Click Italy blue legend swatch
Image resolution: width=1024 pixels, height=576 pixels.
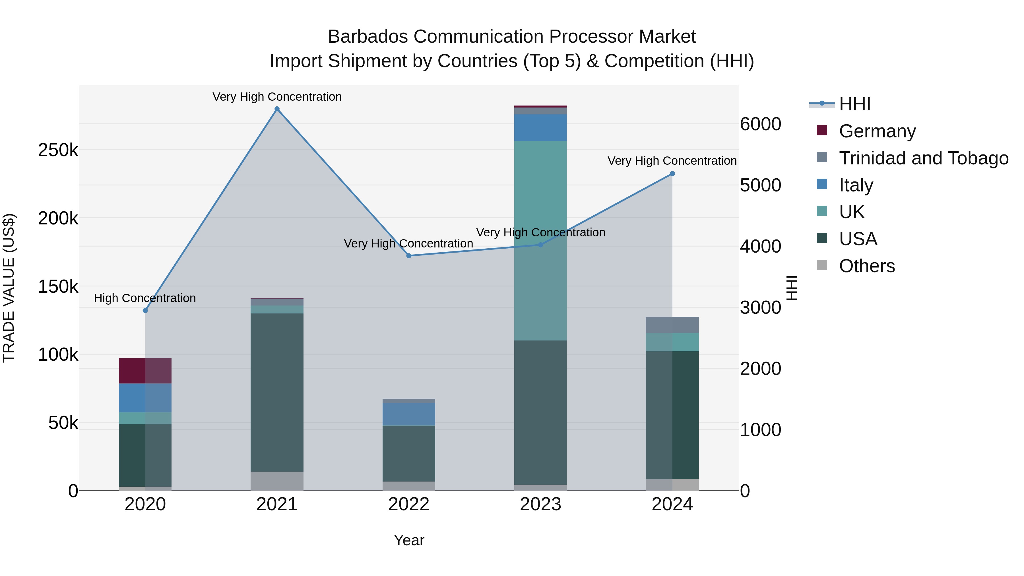click(822, 184)
